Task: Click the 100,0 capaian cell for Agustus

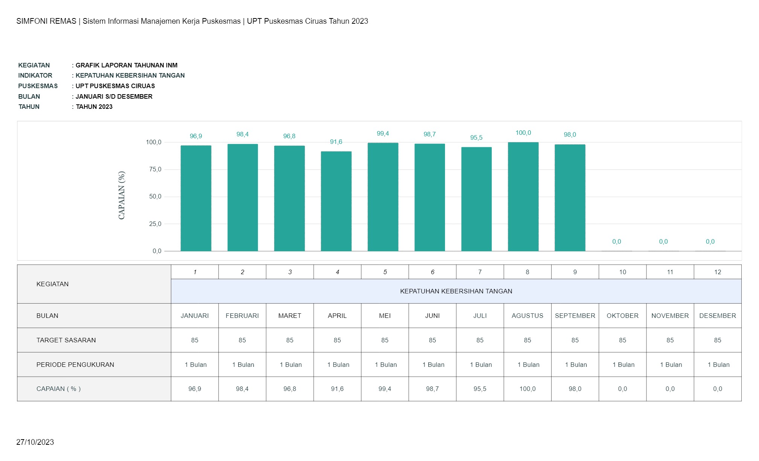Action: coord(527,389)
